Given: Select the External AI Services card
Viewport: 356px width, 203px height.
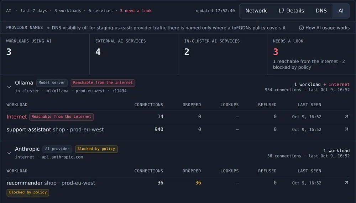Looking at the screenshot, I should coord(134,54).
